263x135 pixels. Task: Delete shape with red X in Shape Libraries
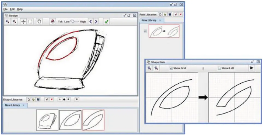pyautogui.click(x=52, y=100)
